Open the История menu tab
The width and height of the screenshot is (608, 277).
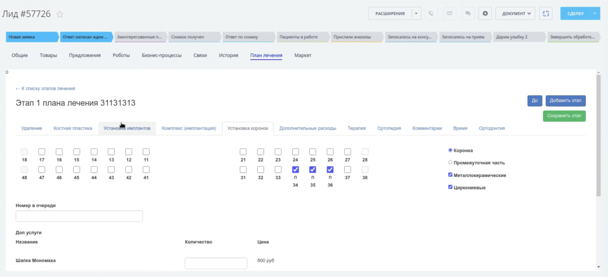229,55
